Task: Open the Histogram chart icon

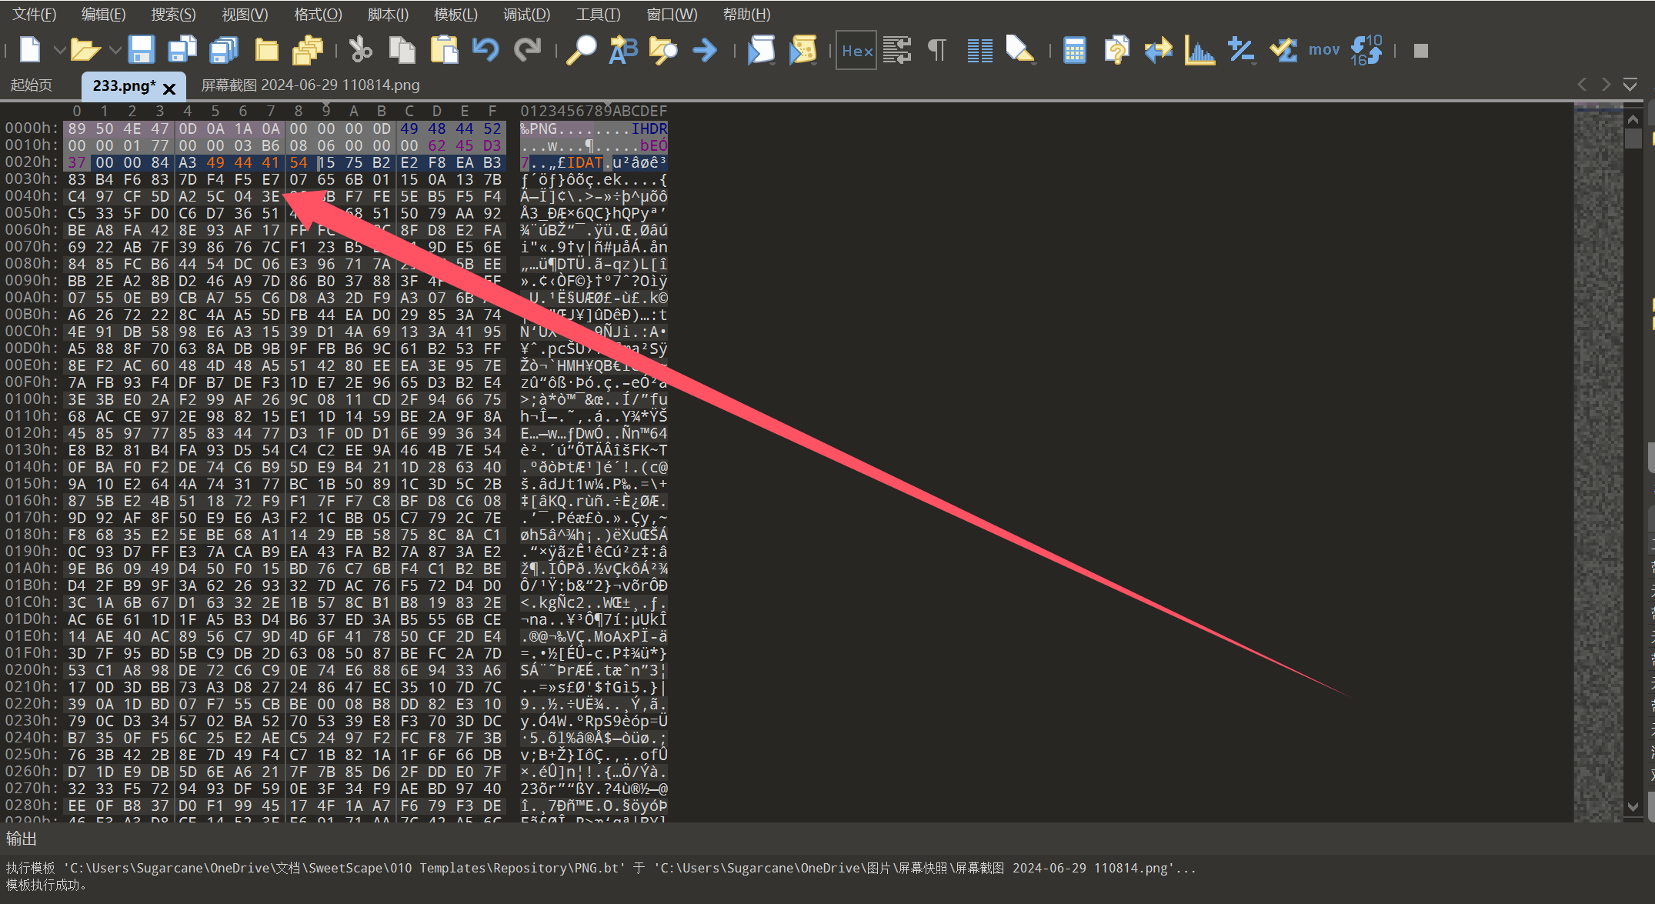Action: 1200,50
